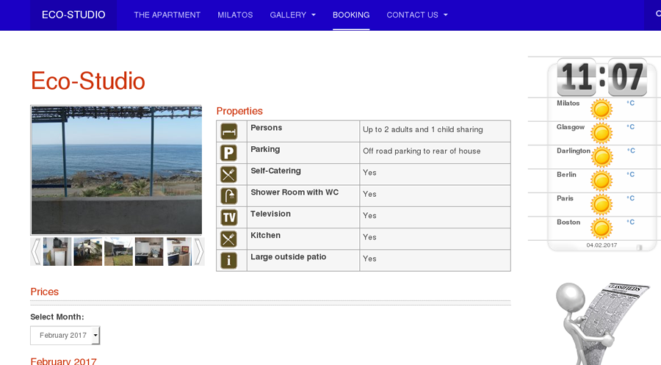Select the third gallery thumbnail
The image size is (661, 365).
click(x=118, y=252)
